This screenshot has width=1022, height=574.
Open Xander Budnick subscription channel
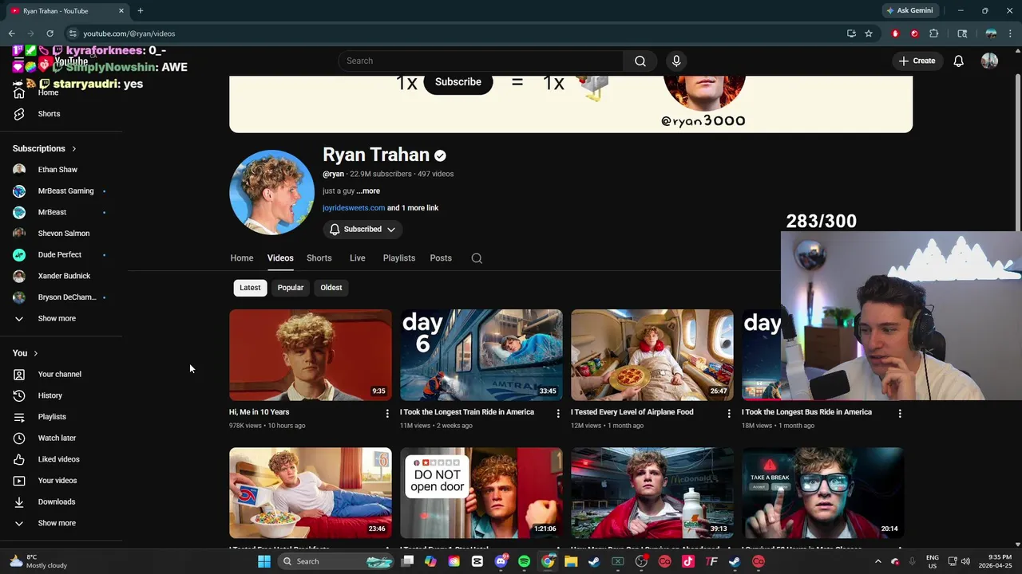tap(62, 276)
